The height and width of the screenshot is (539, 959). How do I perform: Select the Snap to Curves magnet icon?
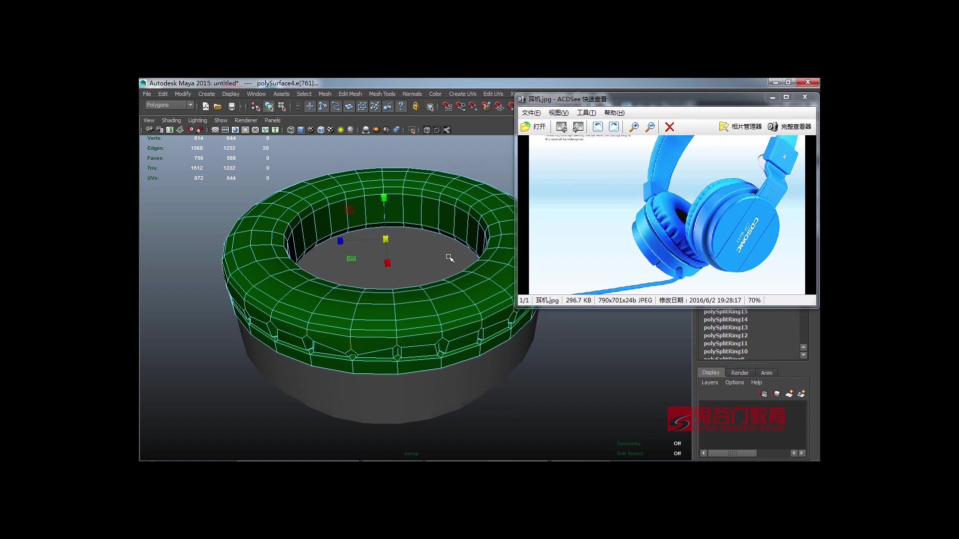[x=460, y=106]
